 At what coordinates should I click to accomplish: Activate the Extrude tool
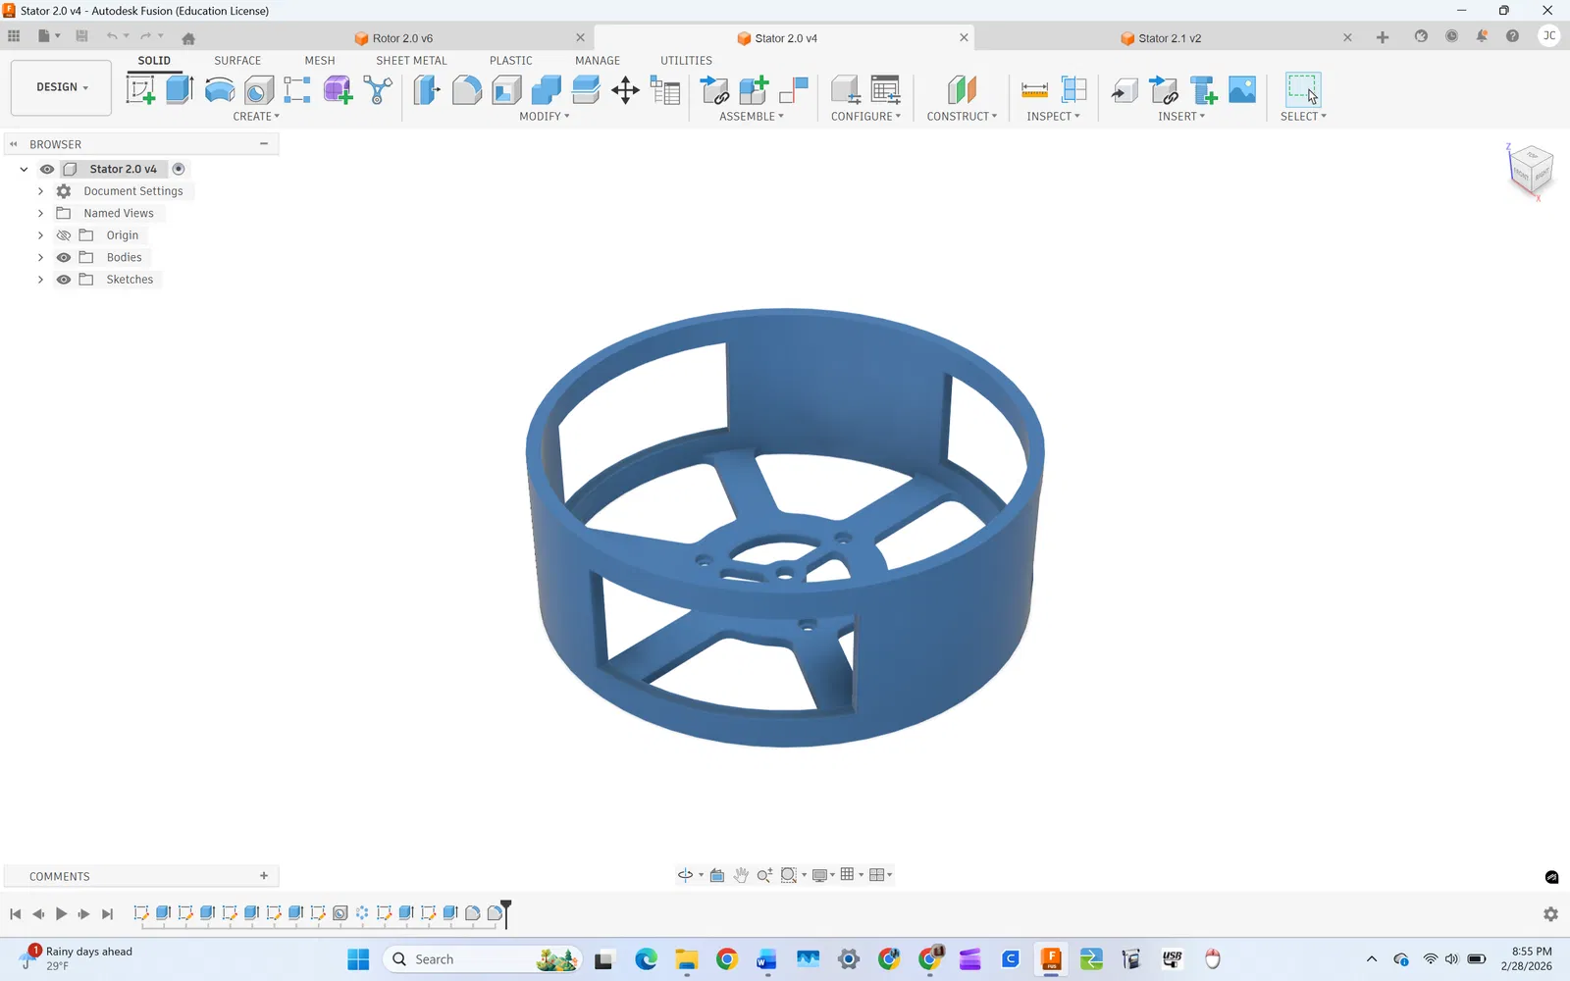click(x=180, y=90)
